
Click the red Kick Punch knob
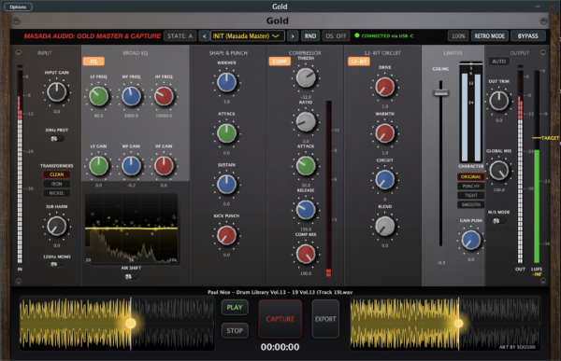click(226, 235)
